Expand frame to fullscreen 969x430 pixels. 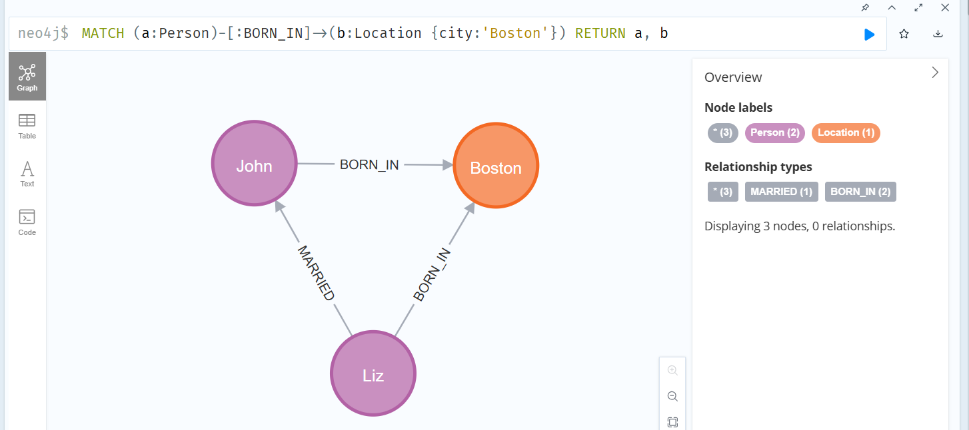click(x=918, y=8)
